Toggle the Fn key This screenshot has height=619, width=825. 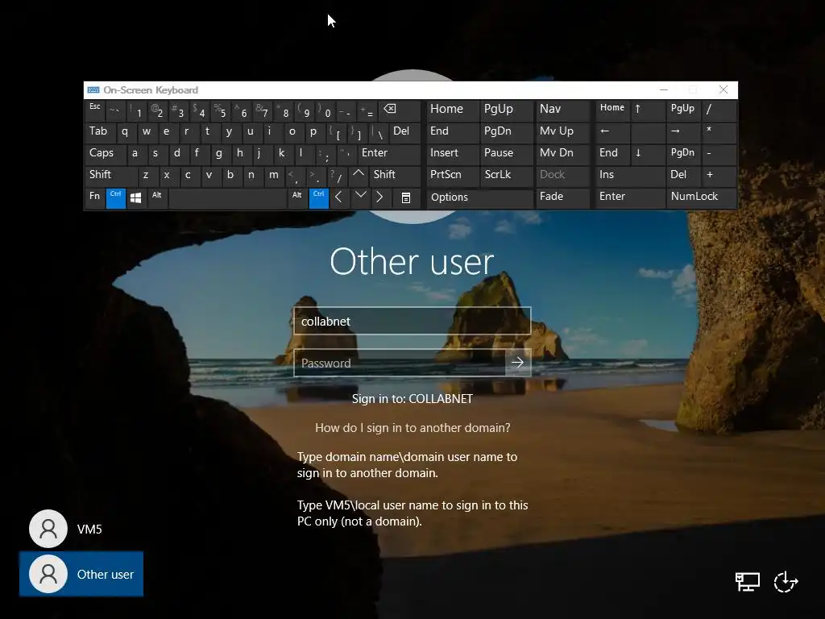pyautogui.click(x=95, y=198)
